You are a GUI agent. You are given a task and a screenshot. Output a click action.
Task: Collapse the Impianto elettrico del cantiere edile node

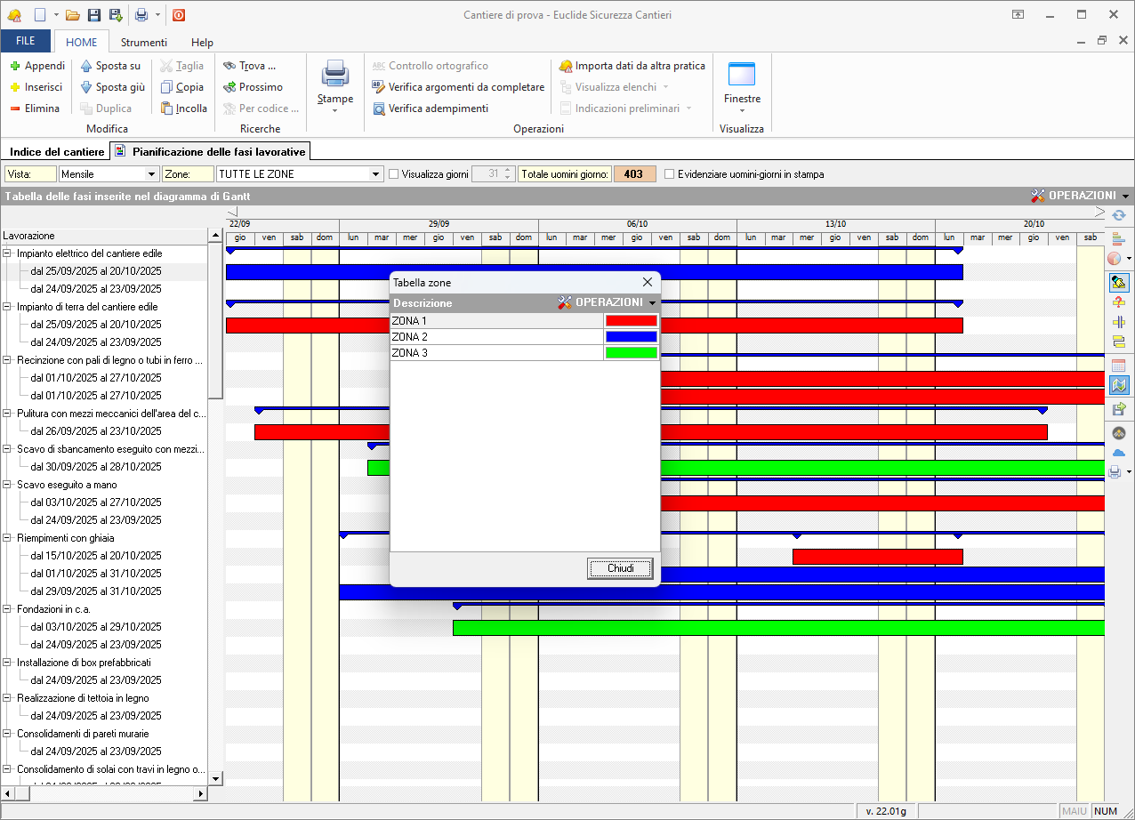click(x=7, y=253)
